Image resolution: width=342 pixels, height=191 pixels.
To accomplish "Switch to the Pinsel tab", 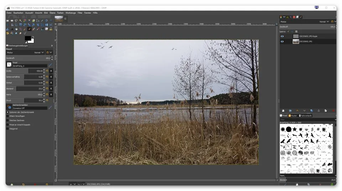I will pyautogui.click(x=284, y=116).
